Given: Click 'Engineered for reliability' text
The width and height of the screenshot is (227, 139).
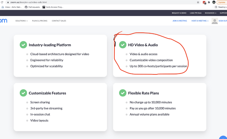Looking at the screenshot, I should (47, 60).
